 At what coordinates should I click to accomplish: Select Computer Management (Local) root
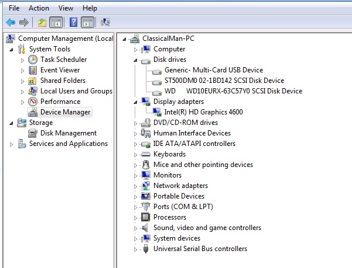[x=66, y=39]
